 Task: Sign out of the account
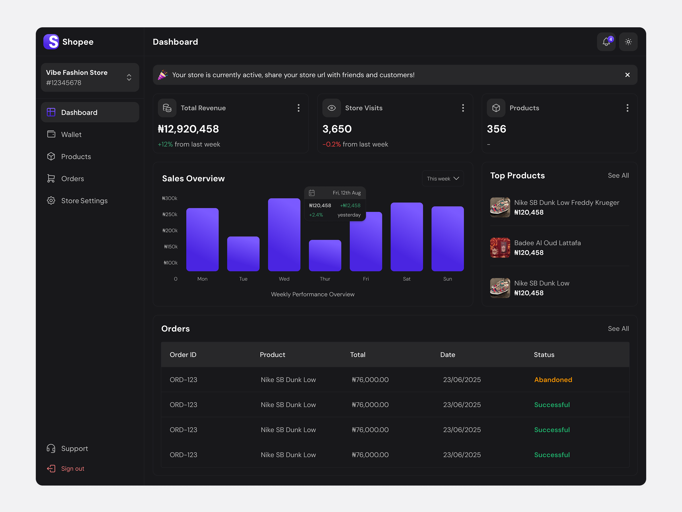[72, 468]
